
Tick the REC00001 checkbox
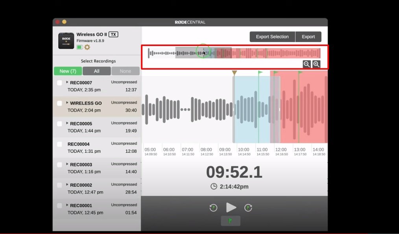59,206
